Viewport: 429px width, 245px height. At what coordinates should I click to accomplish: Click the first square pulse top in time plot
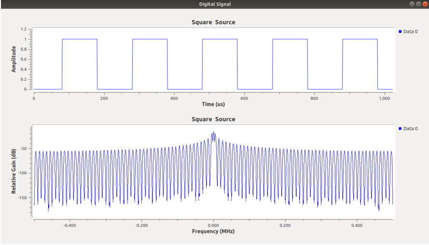click(x=80, y=39)
